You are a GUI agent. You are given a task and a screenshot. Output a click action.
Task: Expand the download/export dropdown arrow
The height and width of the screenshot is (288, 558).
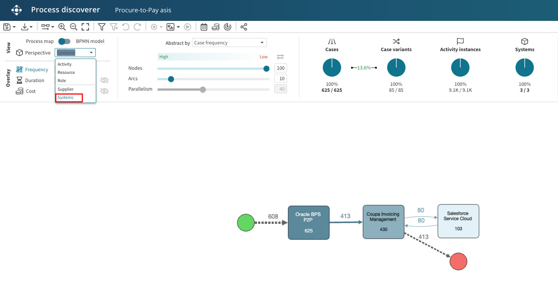(x=31, y=27)
